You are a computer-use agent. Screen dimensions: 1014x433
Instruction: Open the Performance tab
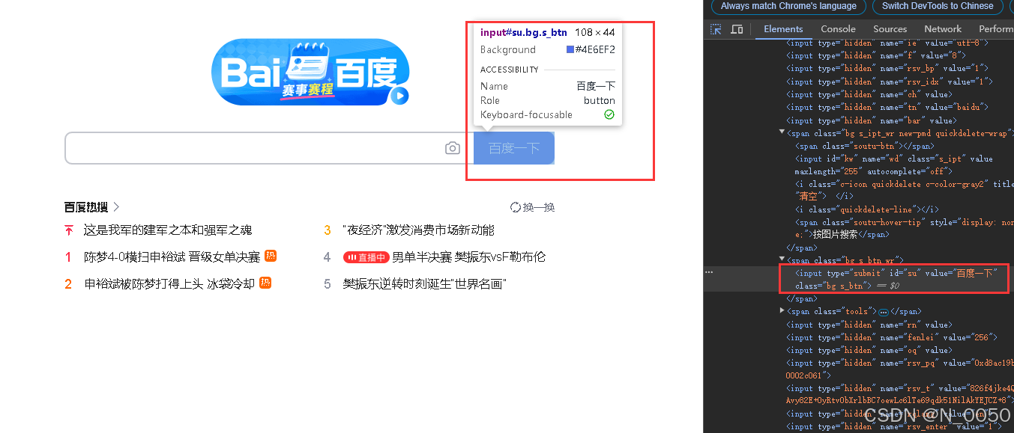point(995,29)
